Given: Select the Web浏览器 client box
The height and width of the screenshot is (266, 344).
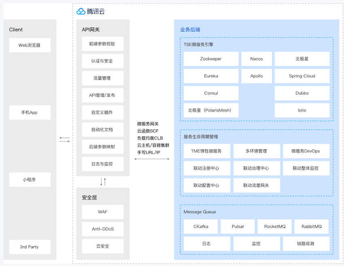Looking at the screenshot, I should pos(30,45).
